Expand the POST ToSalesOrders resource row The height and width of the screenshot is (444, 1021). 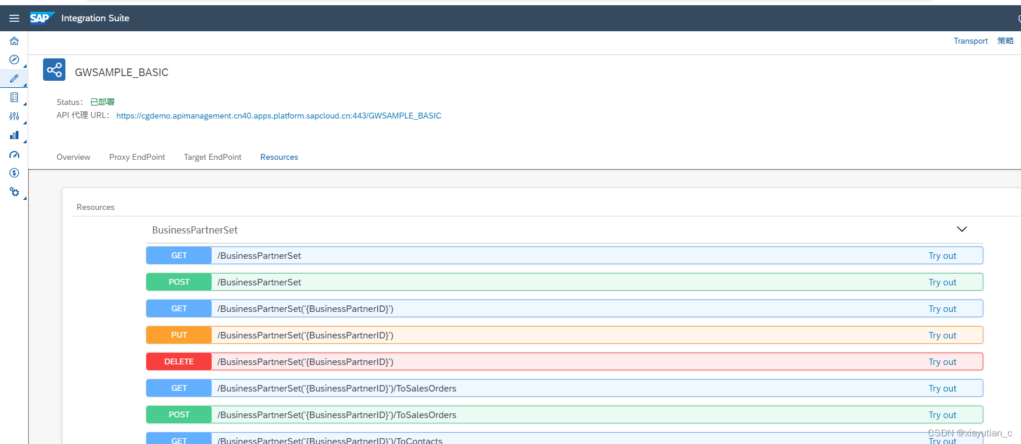[x=565, y=415]
